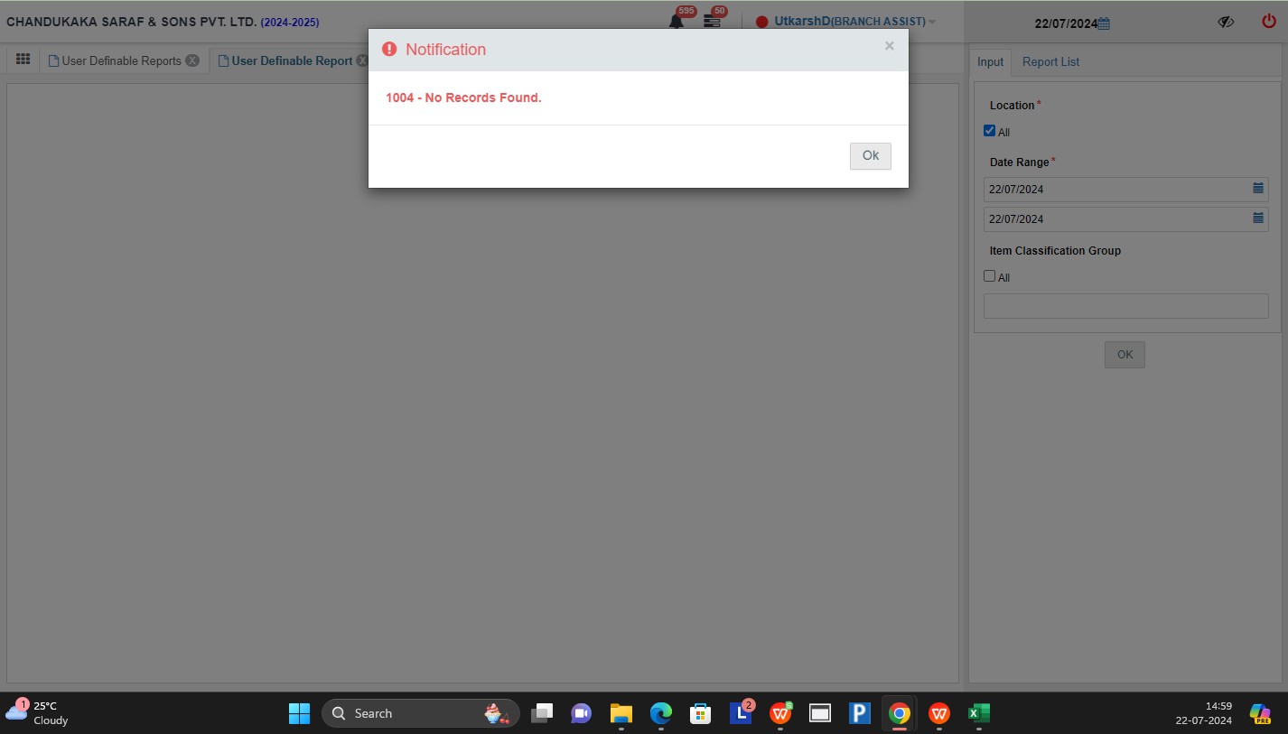Click the red power logout icon
This screenshot has height=734, width=1288.
pos(1269,22)
